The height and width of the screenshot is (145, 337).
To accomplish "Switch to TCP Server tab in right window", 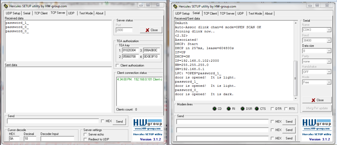I will click(x=227, y=14).
